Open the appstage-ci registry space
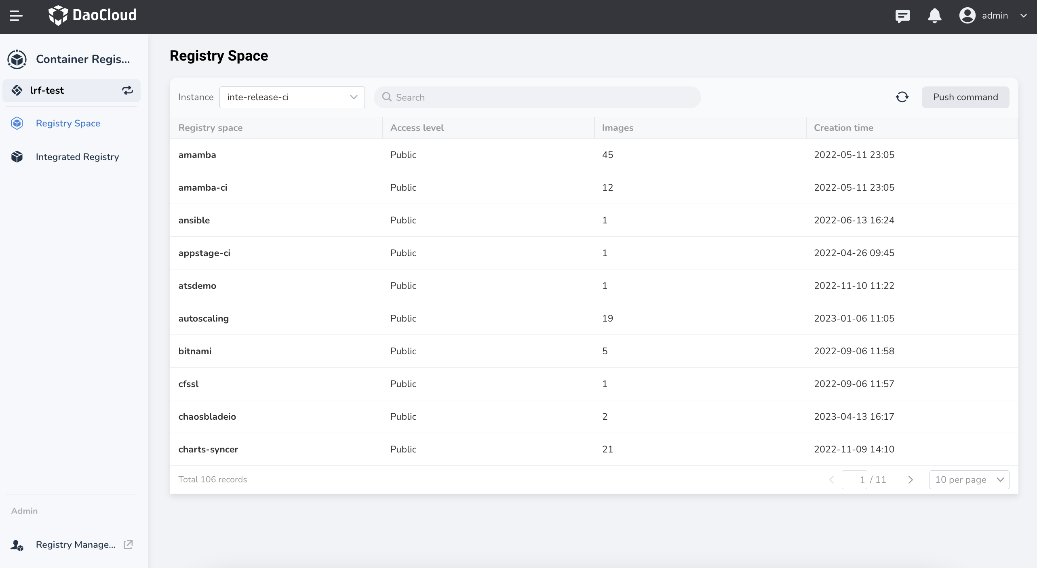This screenshot has height=568, width=1037. pyautogui.click(x=204, y=253)
